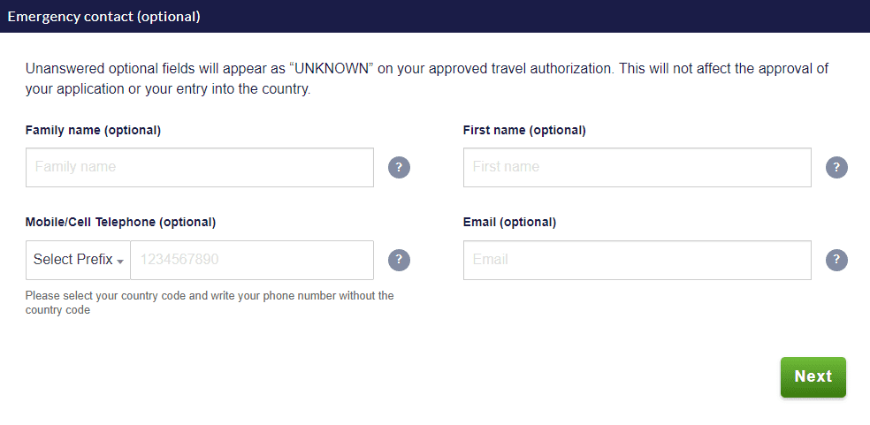This screenshot has height=425, width=870.
Task: Click the 'Mobile/Cell Telephone (optional)' label
Action: click(120, 222)
